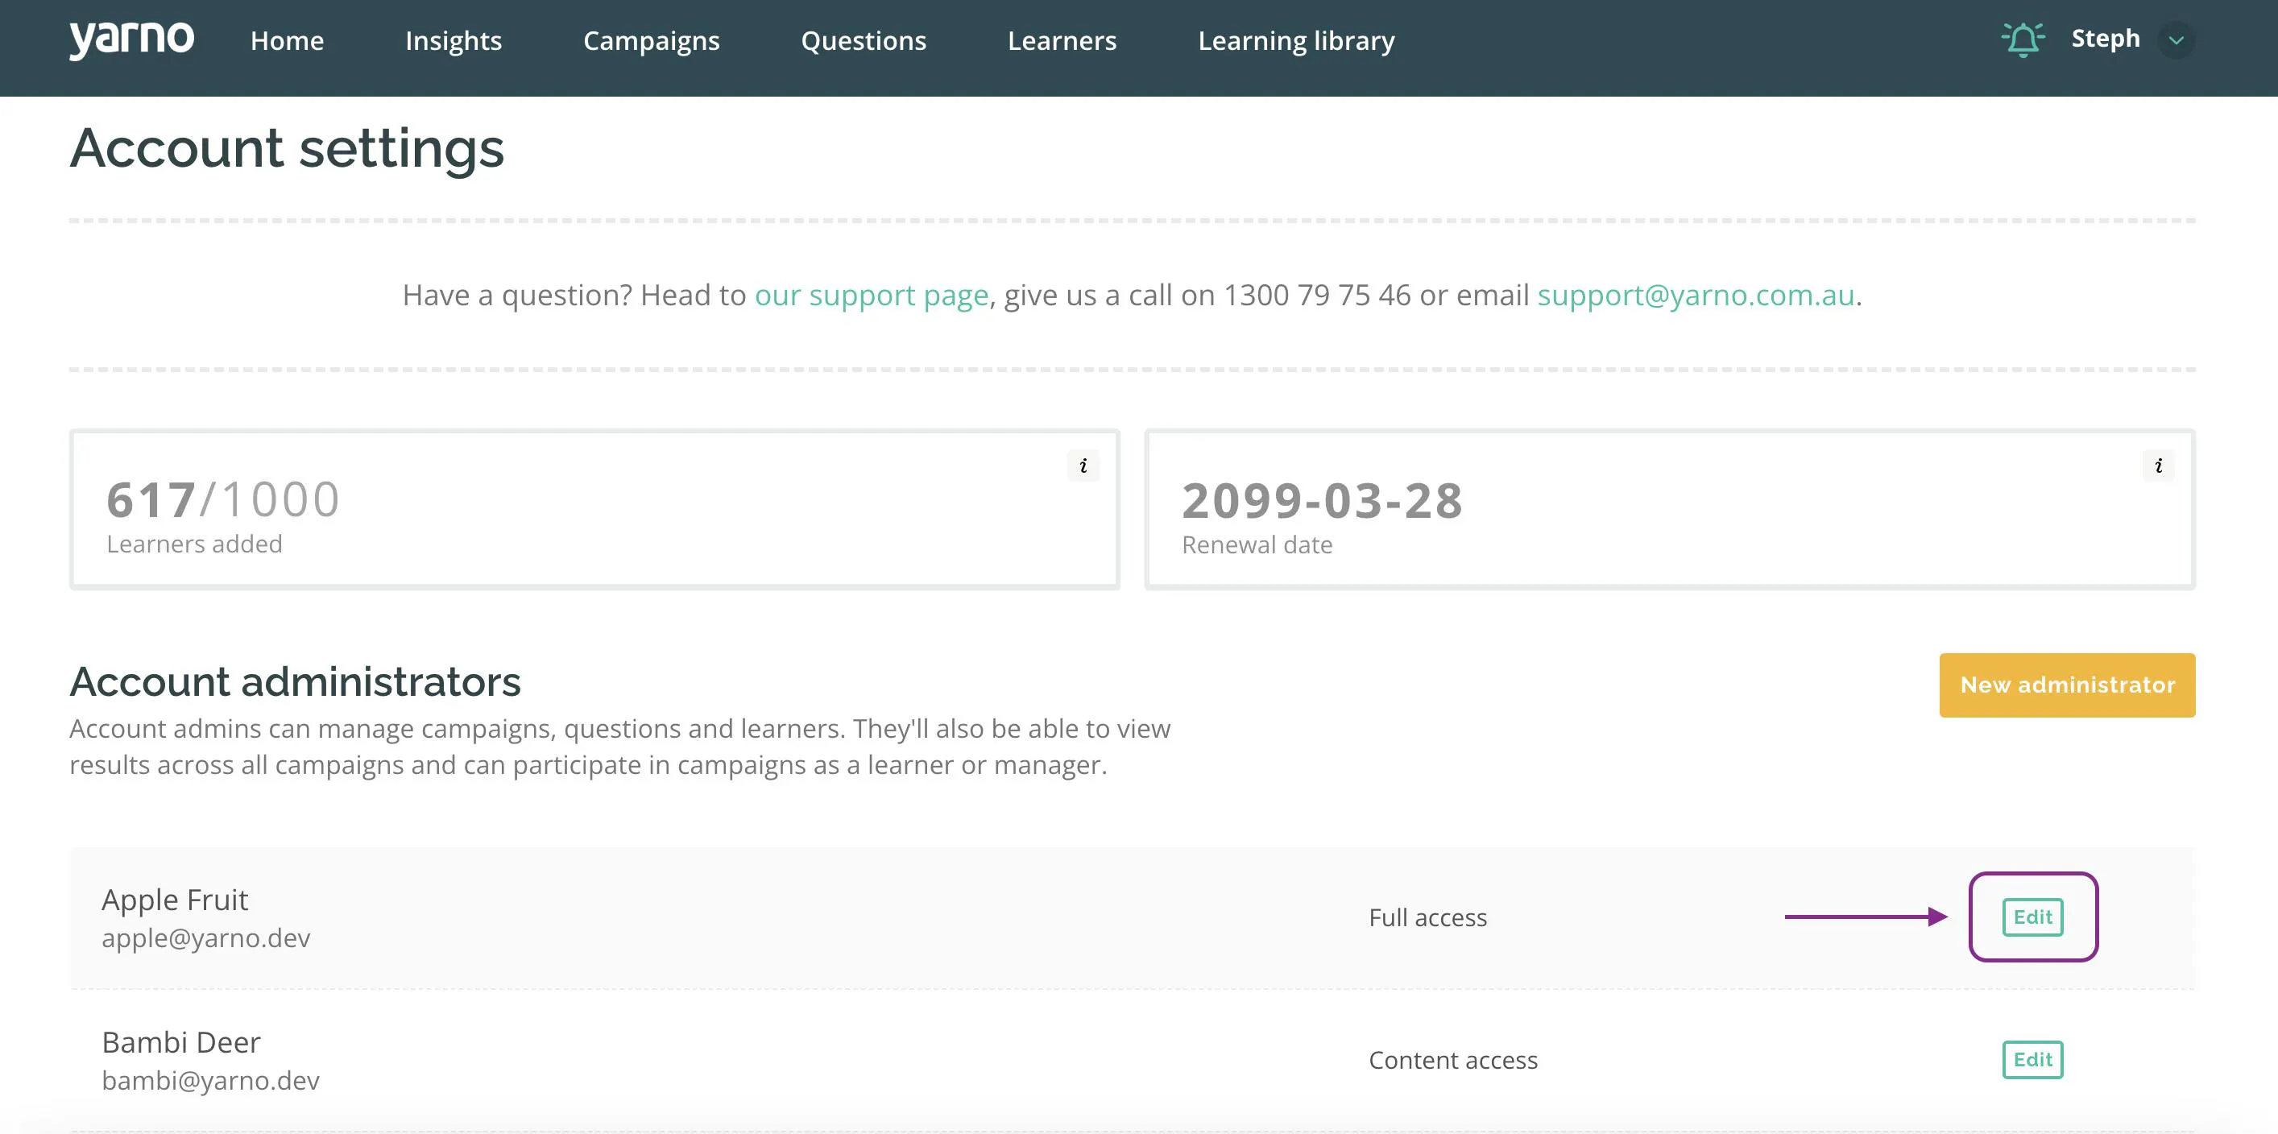Screen dimensions: 2278x1134
Task: Click the 'Renewal date' label
Action: tap(1257, 544)
